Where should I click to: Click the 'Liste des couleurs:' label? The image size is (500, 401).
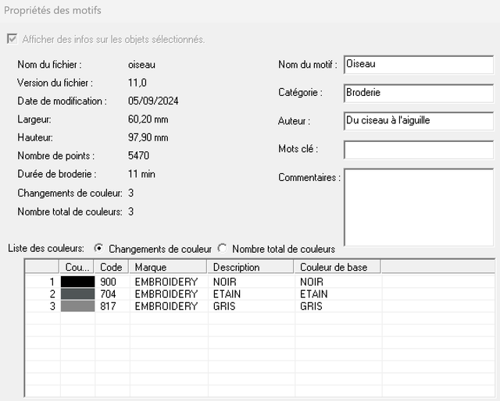coord(46,248)
